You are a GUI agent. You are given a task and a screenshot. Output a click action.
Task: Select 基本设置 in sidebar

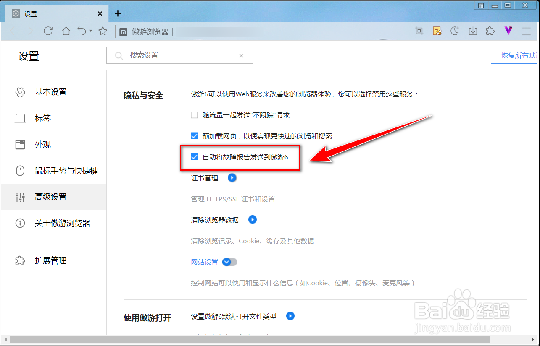(54, 92)
